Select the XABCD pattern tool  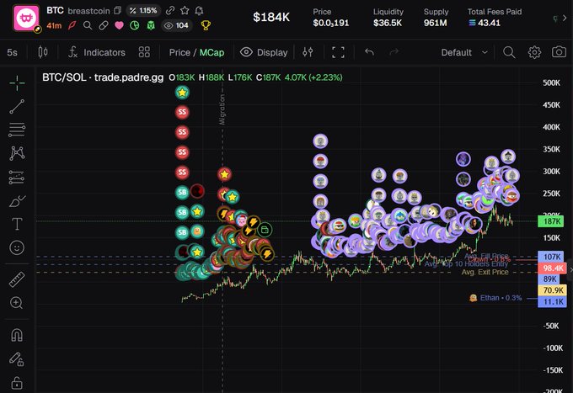[17, 153]
